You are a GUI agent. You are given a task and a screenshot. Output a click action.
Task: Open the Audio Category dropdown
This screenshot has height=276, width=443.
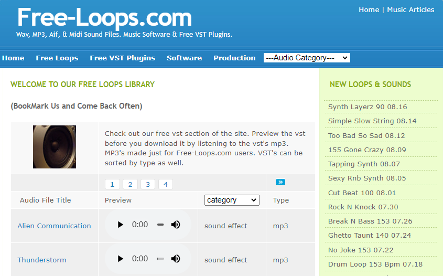307,58
